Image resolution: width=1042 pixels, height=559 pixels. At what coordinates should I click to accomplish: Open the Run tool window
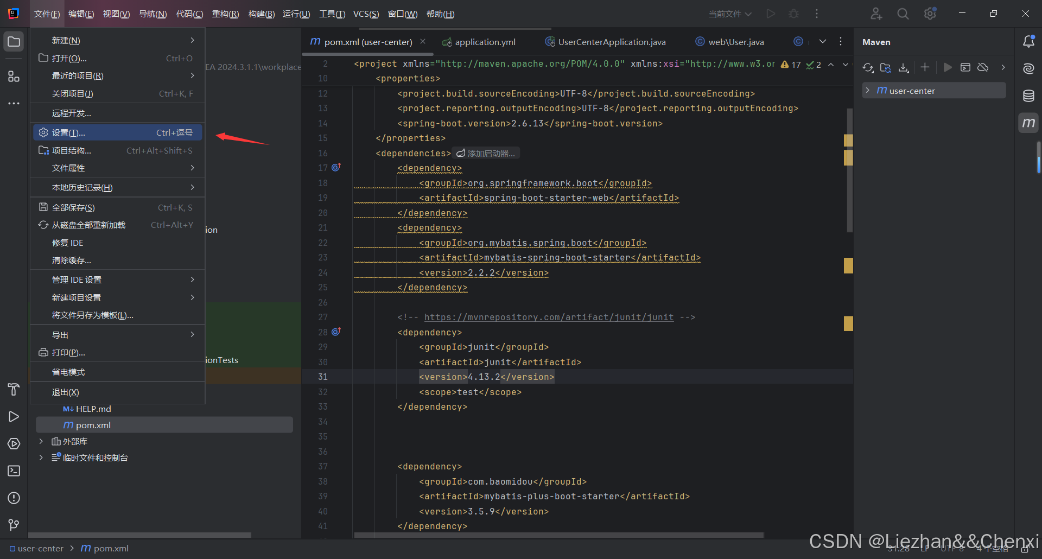14,416
